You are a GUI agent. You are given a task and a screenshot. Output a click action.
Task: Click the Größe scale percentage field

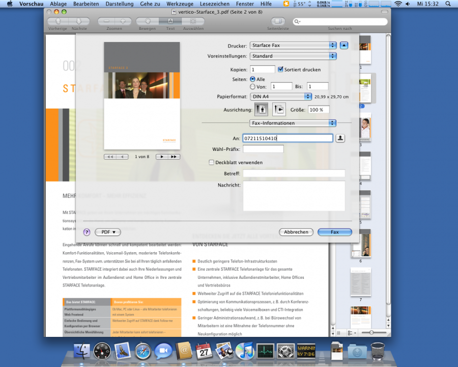tap(319, 110)
